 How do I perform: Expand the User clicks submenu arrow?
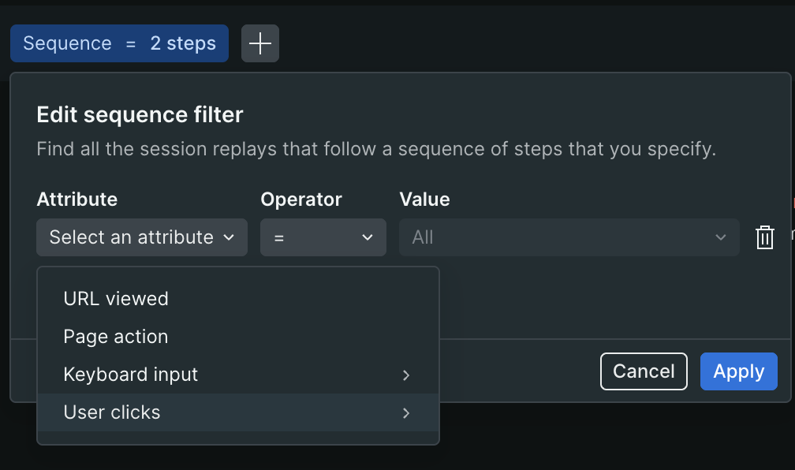point(406,412)
